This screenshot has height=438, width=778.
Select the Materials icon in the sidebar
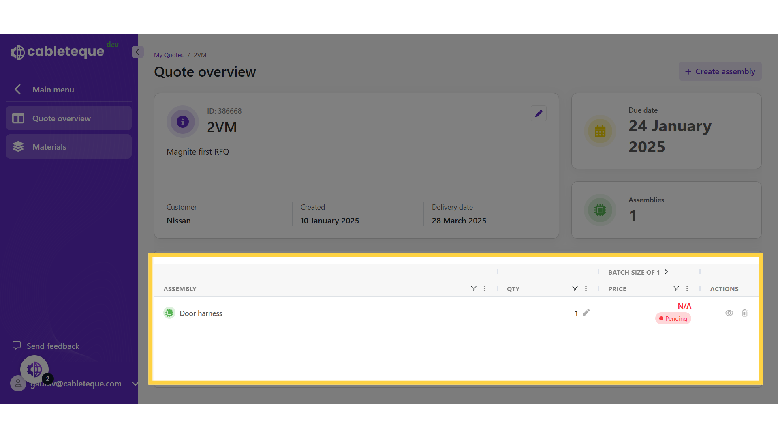click(x=18, y=146)
